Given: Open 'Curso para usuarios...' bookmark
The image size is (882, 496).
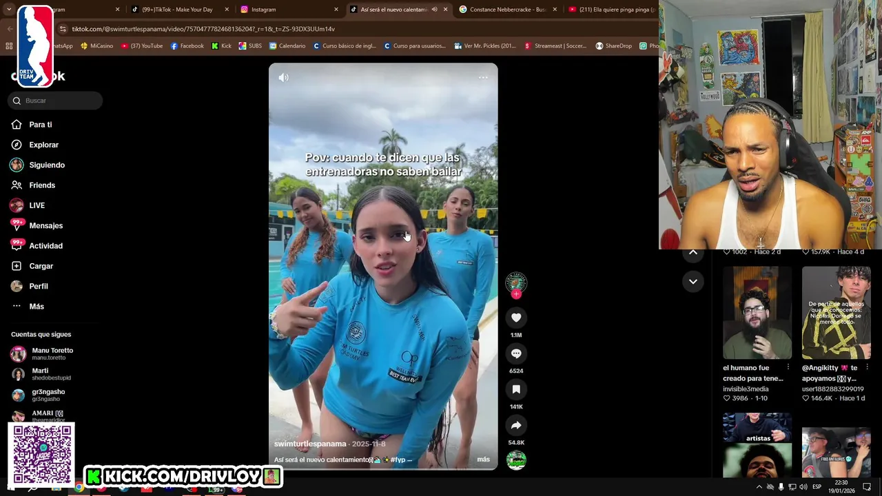Looking at the screenshot, I should point(415,46).
